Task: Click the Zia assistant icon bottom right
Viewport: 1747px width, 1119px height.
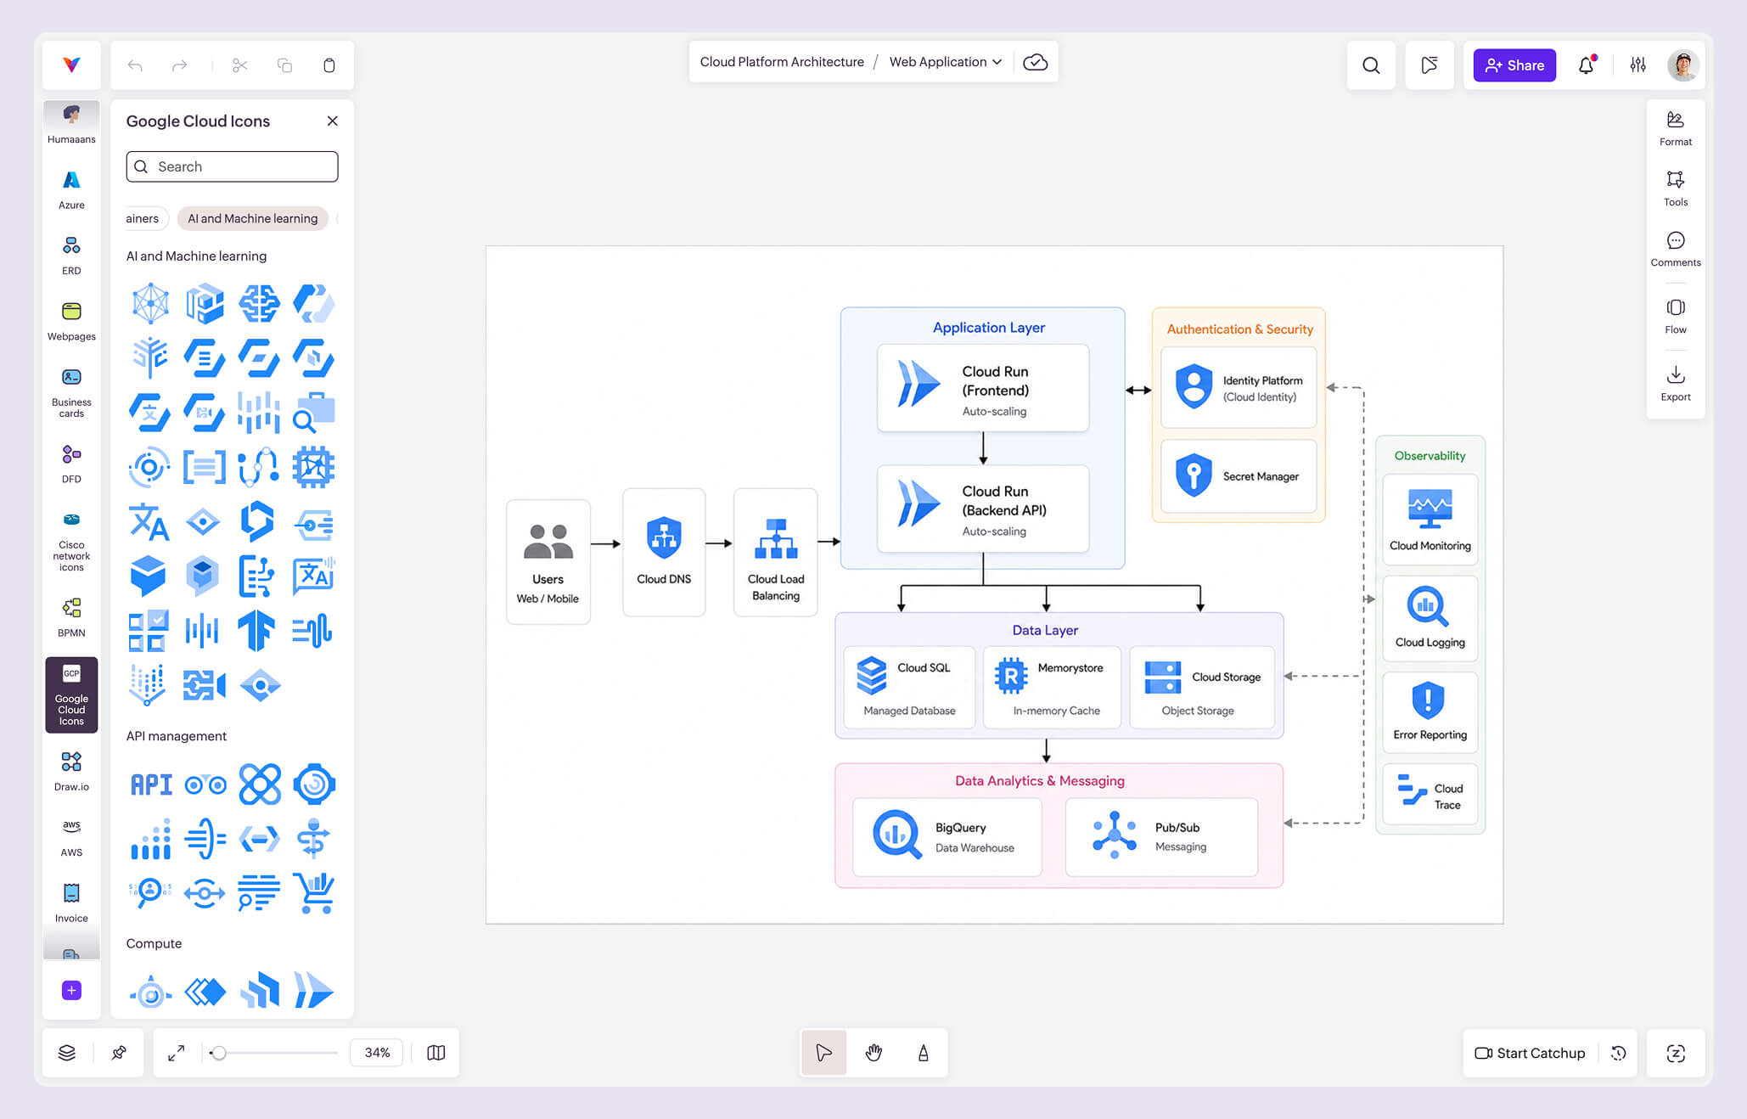Action: point(1676,1053)
